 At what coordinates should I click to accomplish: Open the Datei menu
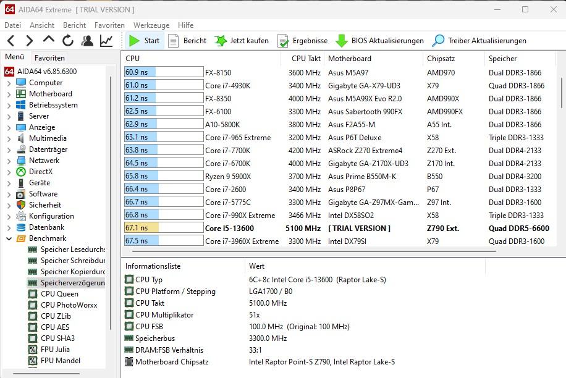pyautogui.click(x=12, y=25)
